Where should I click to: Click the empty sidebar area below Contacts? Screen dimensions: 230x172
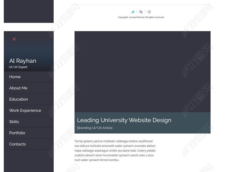click(x=29, y=160)
